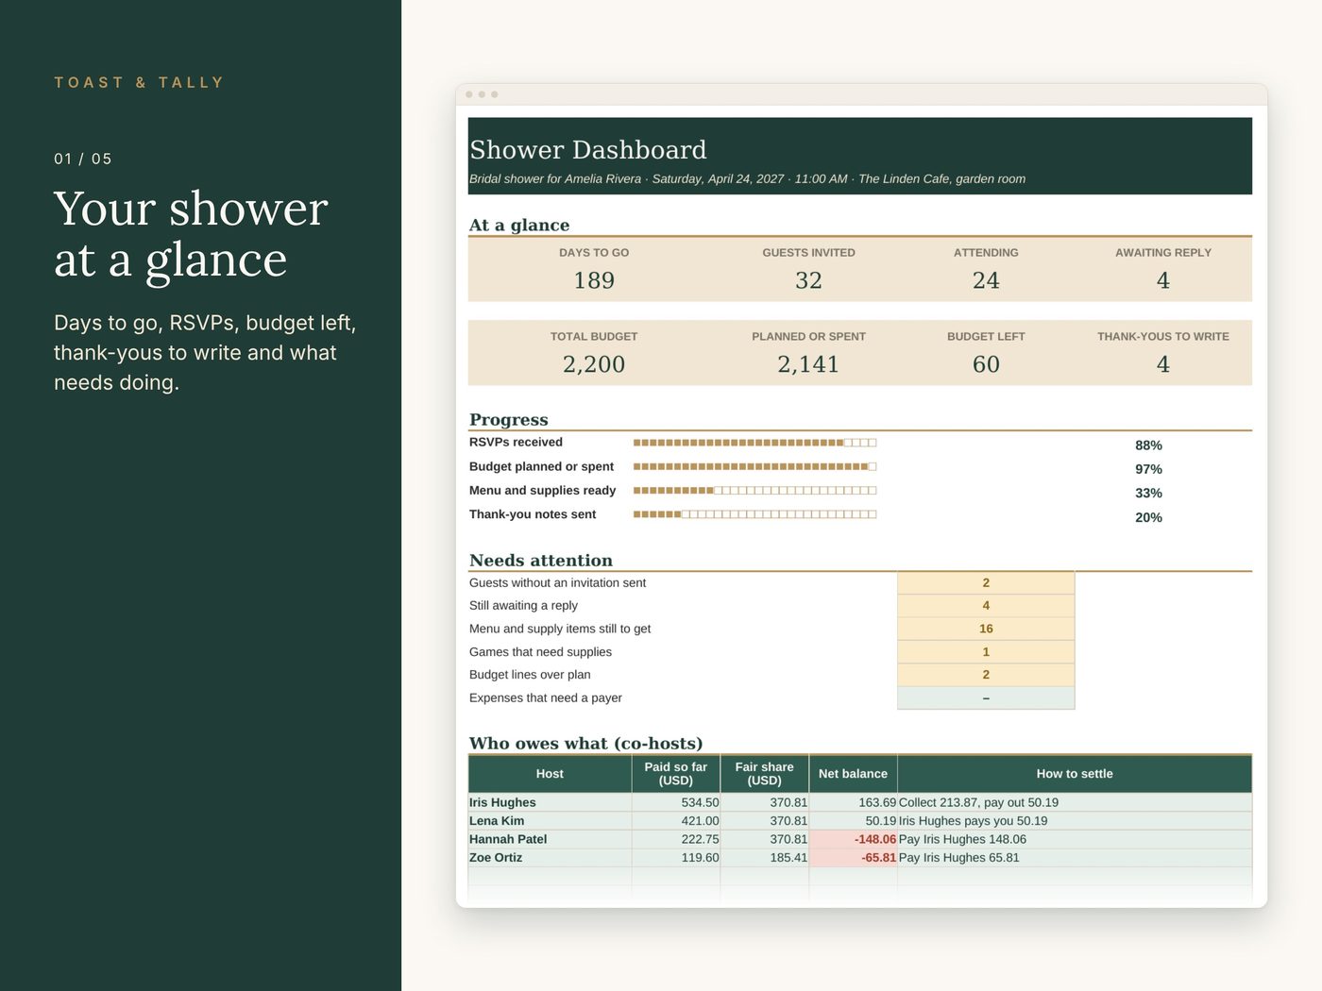The height and width of the screenshot is (991, 1322).
Task: Select the count for Still awaiting a reply
Action: tap(986, 606)
